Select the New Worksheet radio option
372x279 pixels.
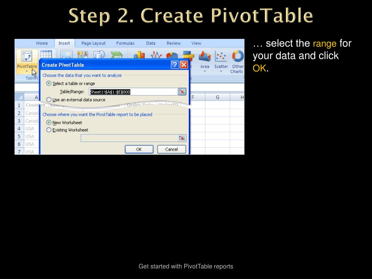point(49,122)
